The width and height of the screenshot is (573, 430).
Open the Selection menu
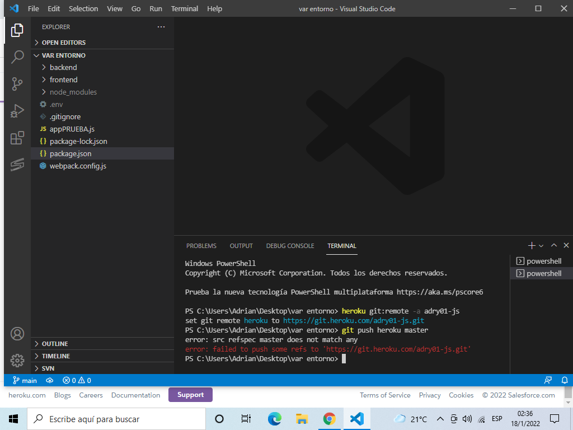coord(83,8)
